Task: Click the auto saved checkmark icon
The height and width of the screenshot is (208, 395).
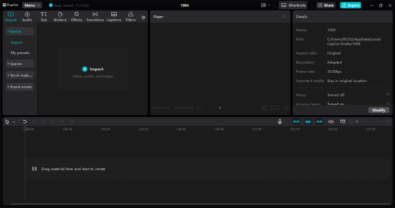Action: coord(51,5)
